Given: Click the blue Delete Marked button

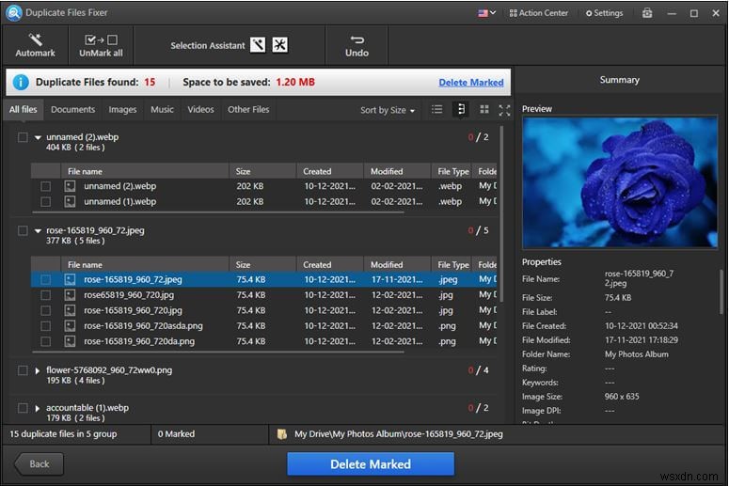Looking at the screenshot, I should coord(370,464).
